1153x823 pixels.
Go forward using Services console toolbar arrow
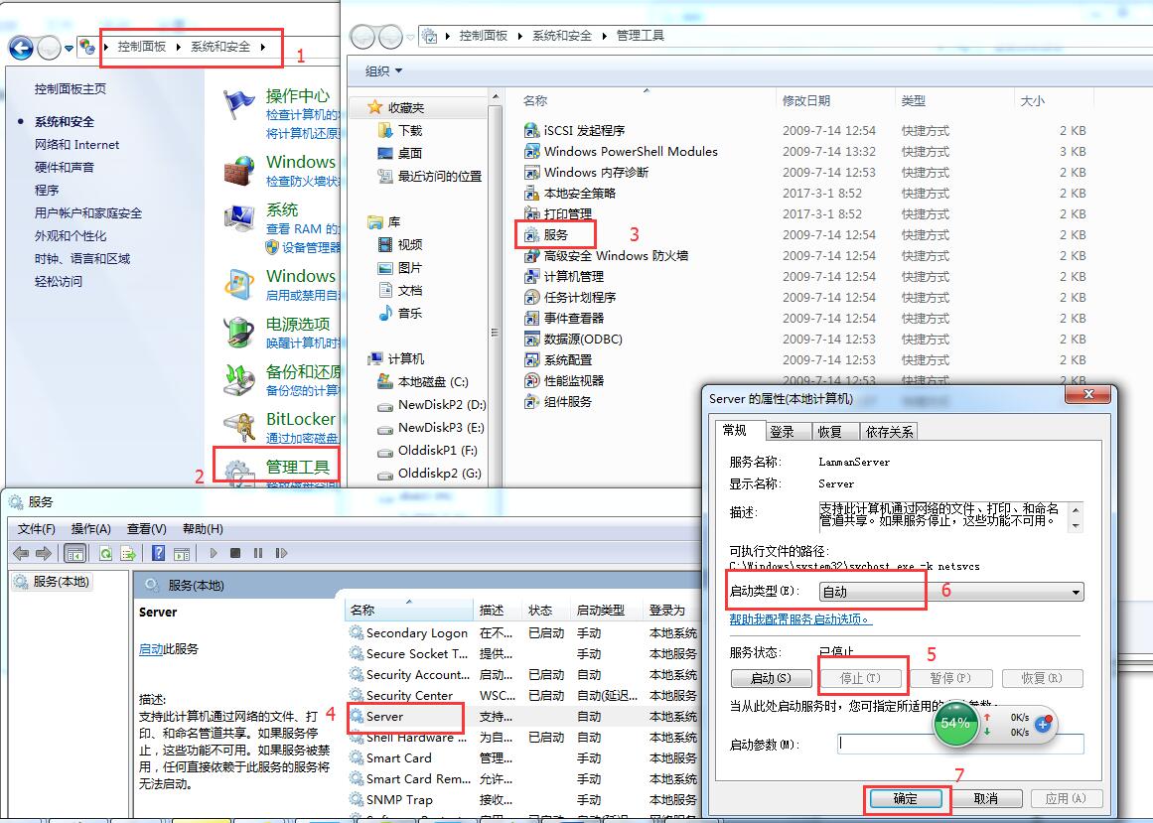click(x=44, y=553)
